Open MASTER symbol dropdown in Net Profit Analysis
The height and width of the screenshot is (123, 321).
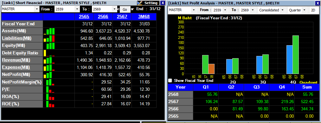pos(194,10)
